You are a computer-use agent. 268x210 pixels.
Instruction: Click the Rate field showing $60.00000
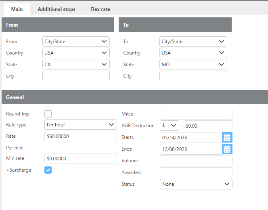click(x=80, y=136)
